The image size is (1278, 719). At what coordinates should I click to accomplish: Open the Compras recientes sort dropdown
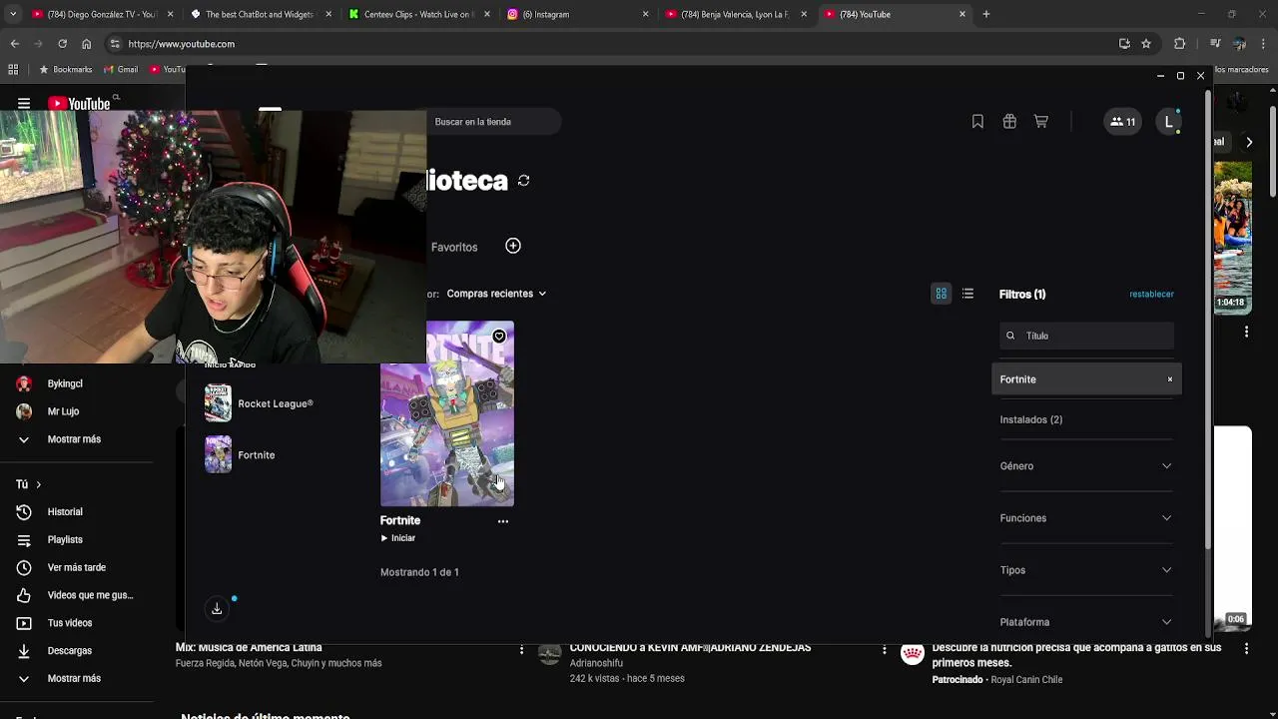tap(496, 294)
